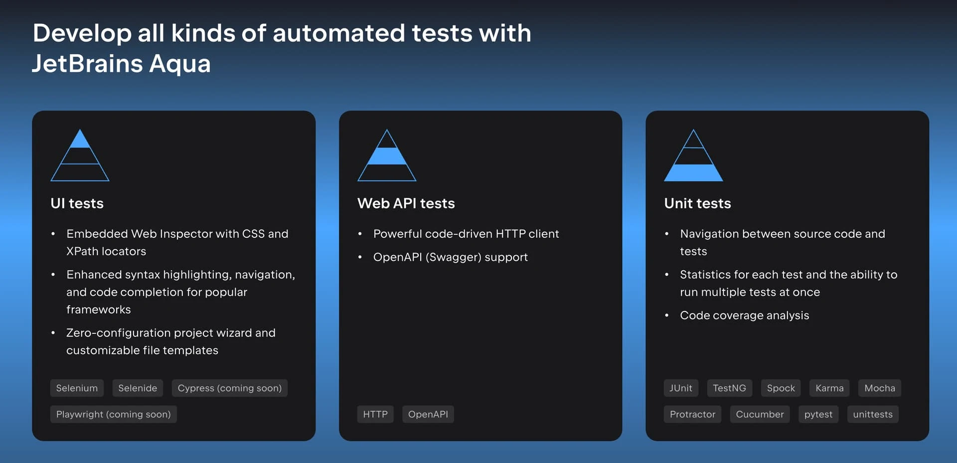
Task: Click the TestNG tag
Action: coord(729,388)
